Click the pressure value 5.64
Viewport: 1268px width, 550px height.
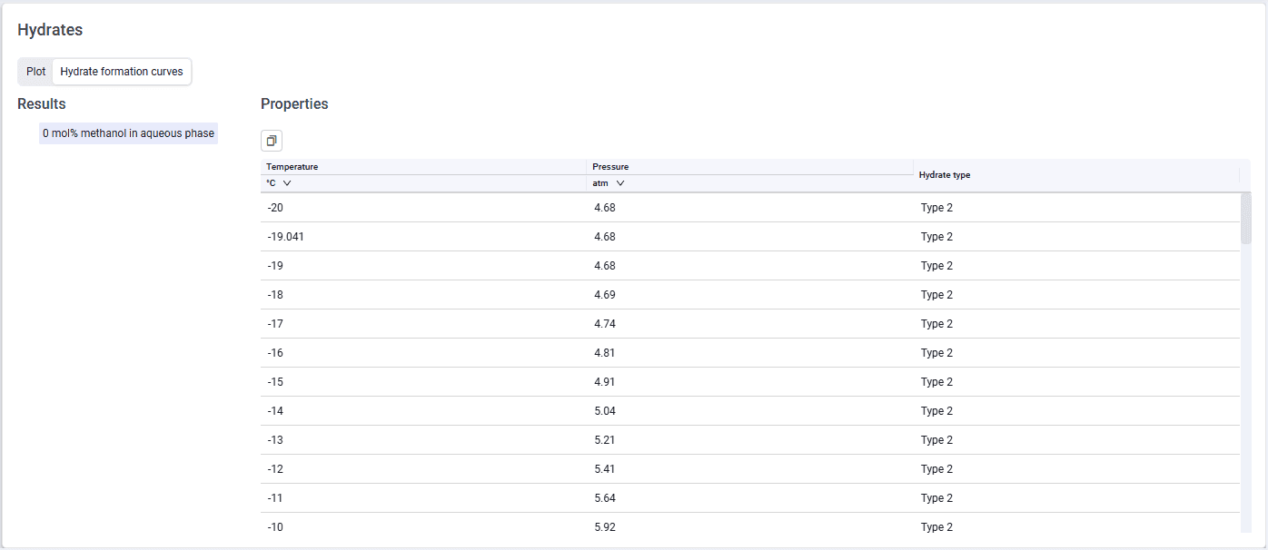750,498
